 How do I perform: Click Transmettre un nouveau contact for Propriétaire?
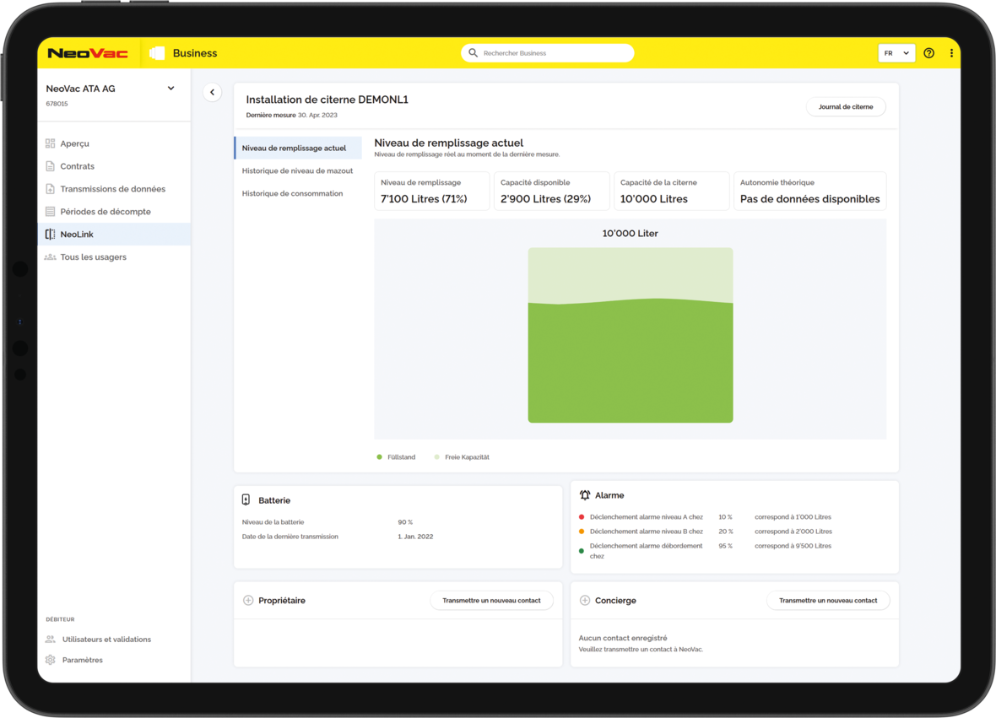coord(491,601)
